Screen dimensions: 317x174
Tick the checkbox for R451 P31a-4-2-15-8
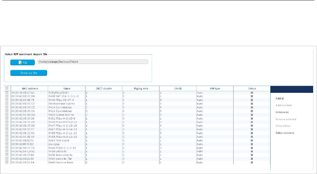pos(7,118)
